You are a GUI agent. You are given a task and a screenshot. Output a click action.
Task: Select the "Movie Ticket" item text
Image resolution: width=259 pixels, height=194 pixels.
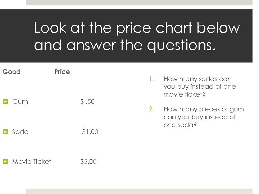click(x=32, y=162)
